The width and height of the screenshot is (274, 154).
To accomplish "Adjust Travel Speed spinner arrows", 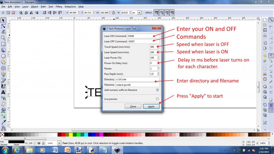I will click(x=158, y=47).
